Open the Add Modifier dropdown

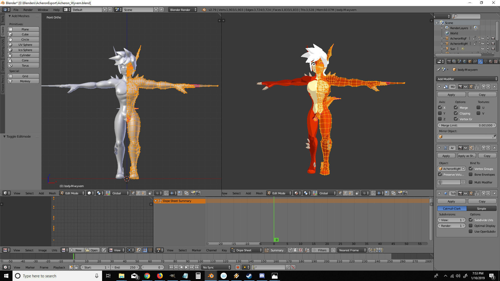tap(467, 79)
